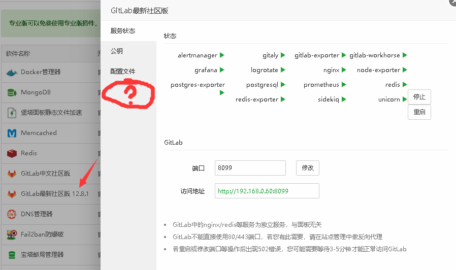Click the note about 502错误 waiting 3-5分钟
Viewport: 456px width, 270px height.
click(x=289, y=249)
